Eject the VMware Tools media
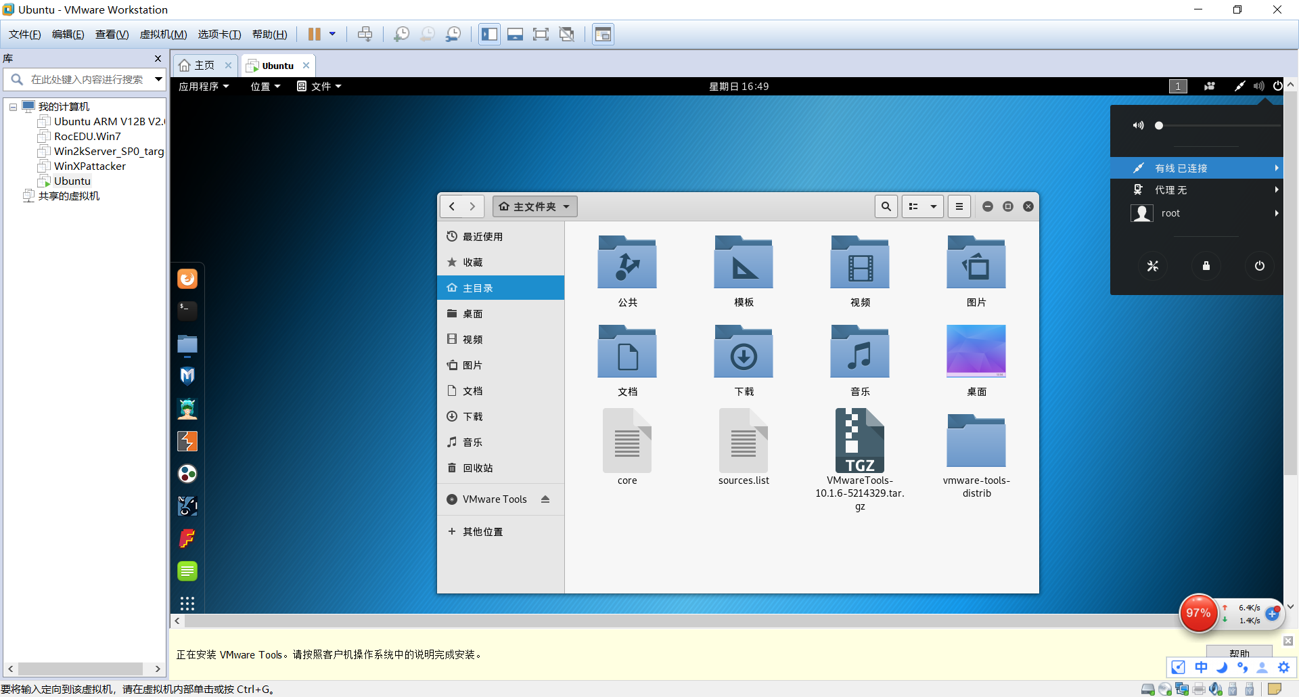 [545, 499]
